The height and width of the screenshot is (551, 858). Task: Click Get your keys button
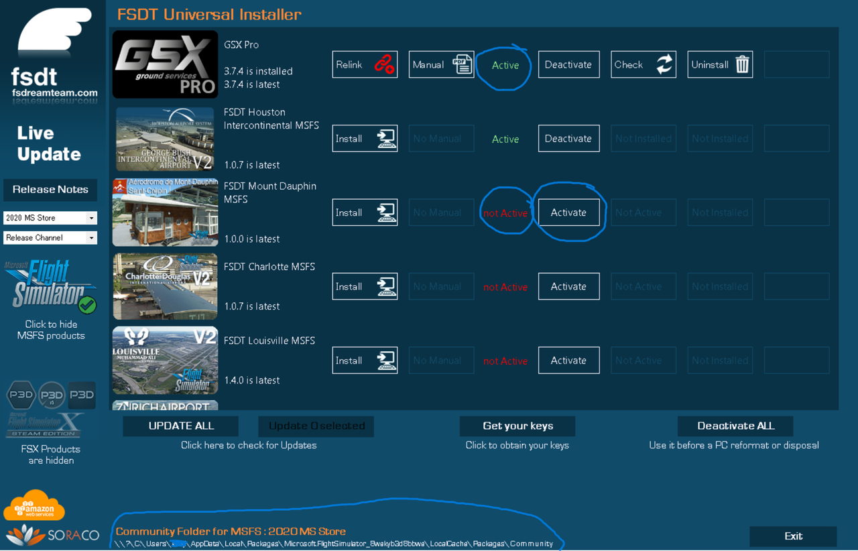517,426
